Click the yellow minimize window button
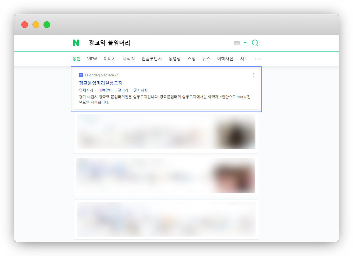The width and height of the screenshot is (353, 256). click(36, 25)
